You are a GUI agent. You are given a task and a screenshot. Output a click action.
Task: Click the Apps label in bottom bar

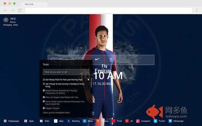point(31,121)
